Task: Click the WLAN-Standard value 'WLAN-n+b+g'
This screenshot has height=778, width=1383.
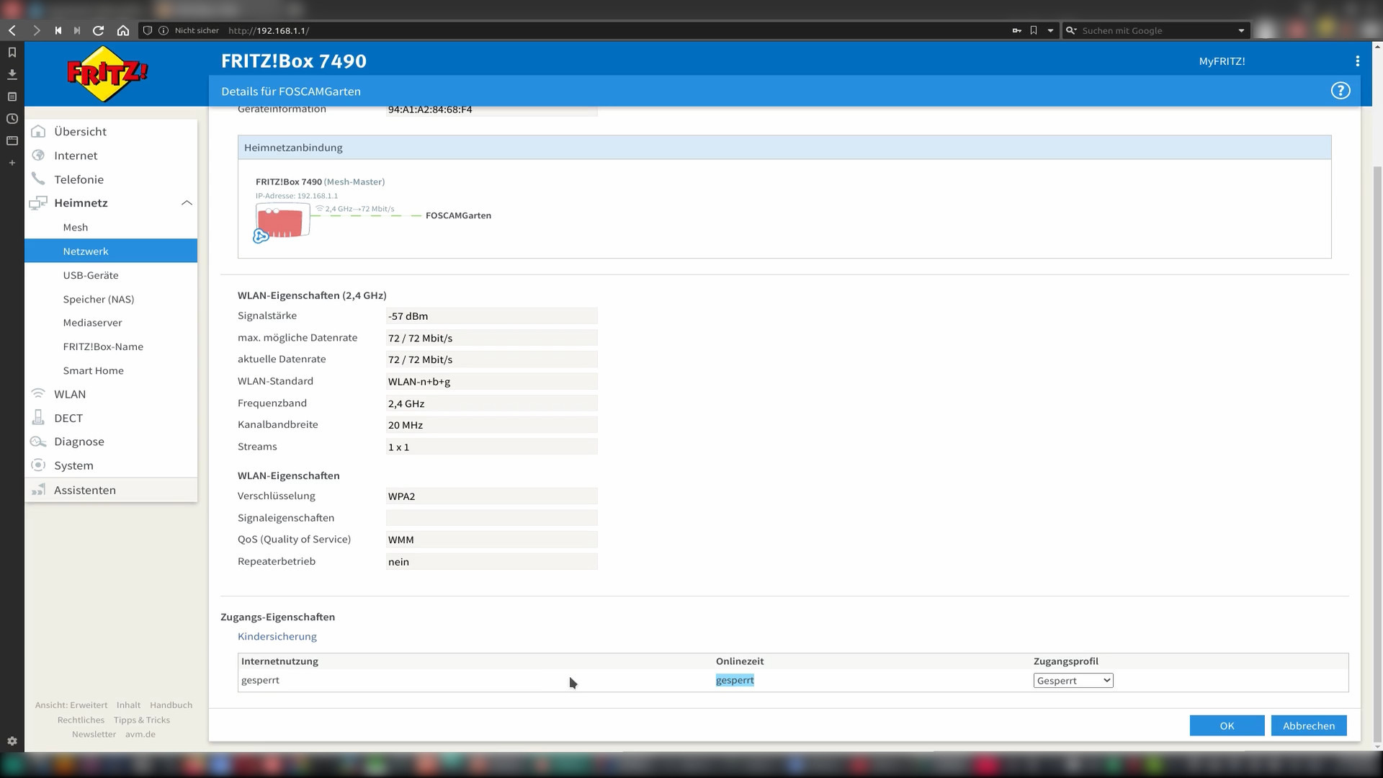Action: [492, 381]
